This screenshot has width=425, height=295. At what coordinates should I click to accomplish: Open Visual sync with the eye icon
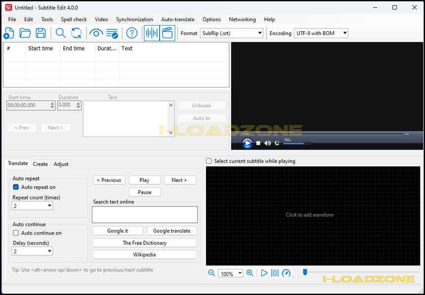[96, 33]
